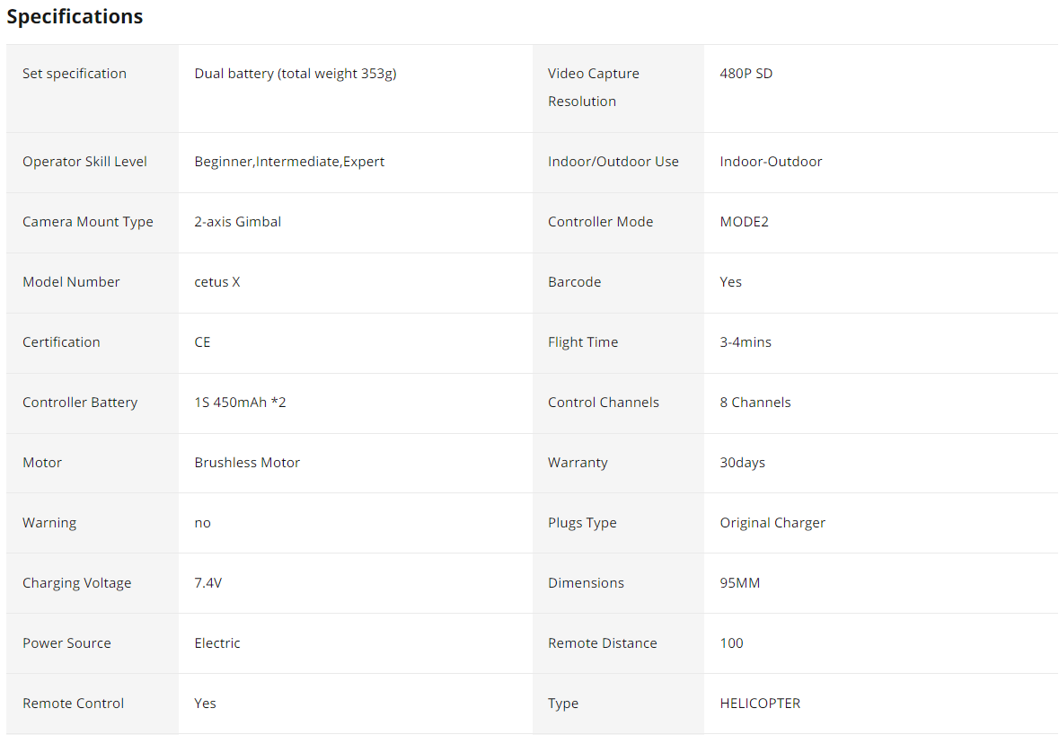Viewport: 1059px width, 735px height.
Task: Click the Flight Time label
Action: click(583, 341)
